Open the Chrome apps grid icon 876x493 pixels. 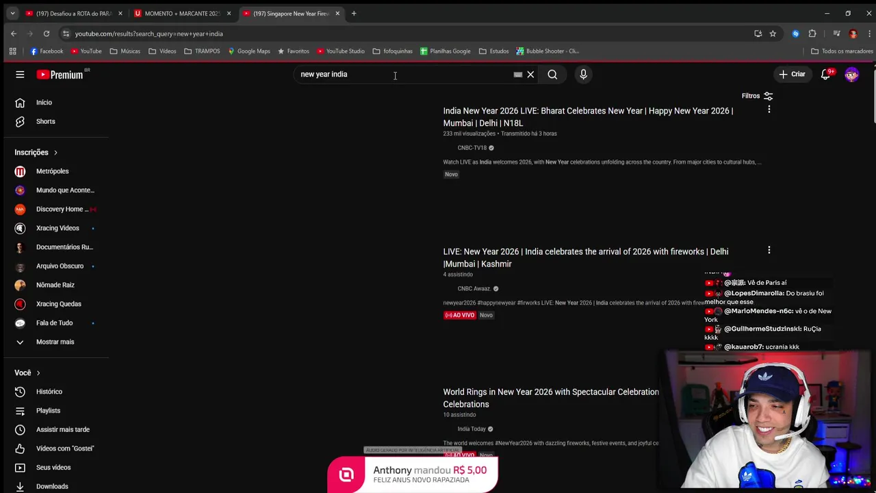point(12,51)
